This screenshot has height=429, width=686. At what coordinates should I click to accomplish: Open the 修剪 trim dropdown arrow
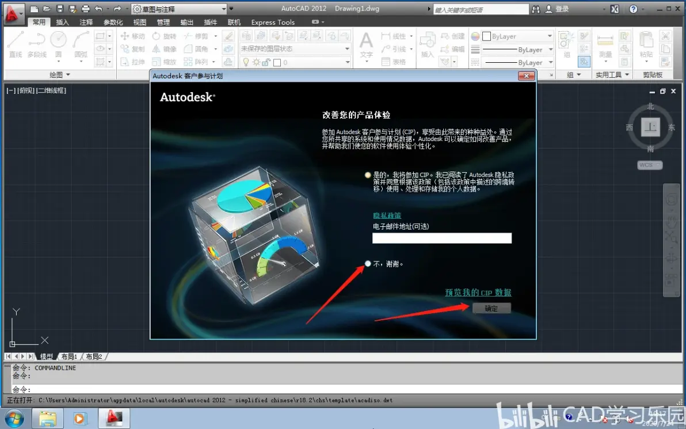[x=216, y=36]
